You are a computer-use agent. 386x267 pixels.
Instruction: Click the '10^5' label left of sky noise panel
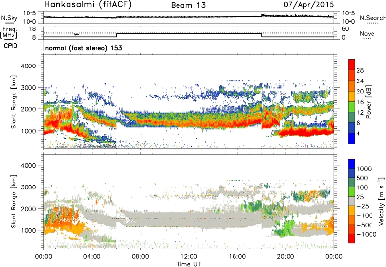[29, 13]
